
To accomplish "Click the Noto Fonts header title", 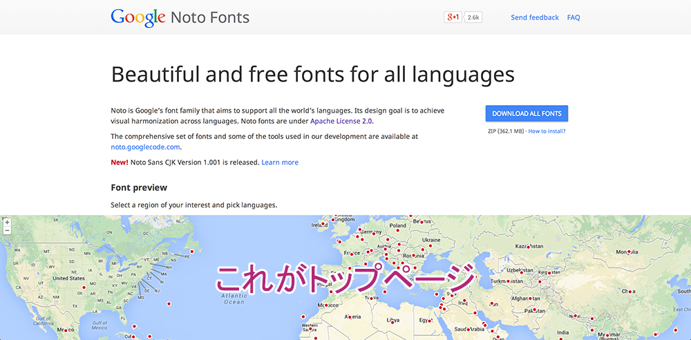I will click(210, 18).
